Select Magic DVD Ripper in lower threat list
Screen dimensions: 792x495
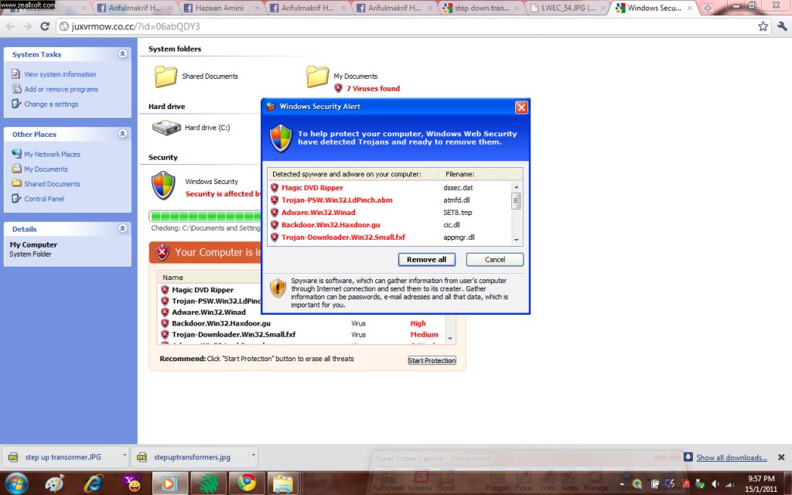pyautogui.click(x=203, y=290)
